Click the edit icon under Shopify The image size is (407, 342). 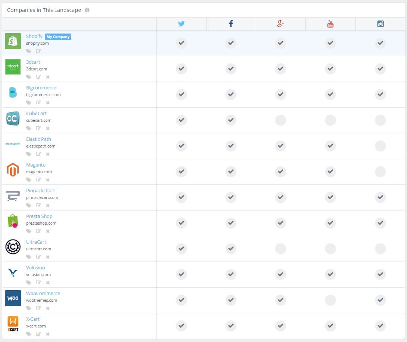point(38,51)
